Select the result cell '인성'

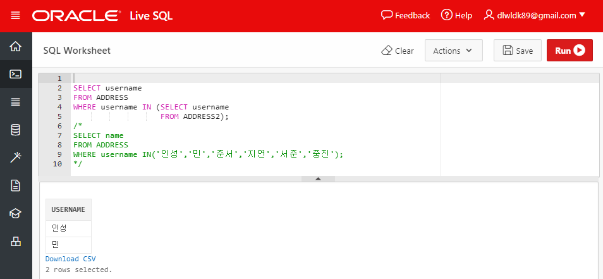(68, 228)
